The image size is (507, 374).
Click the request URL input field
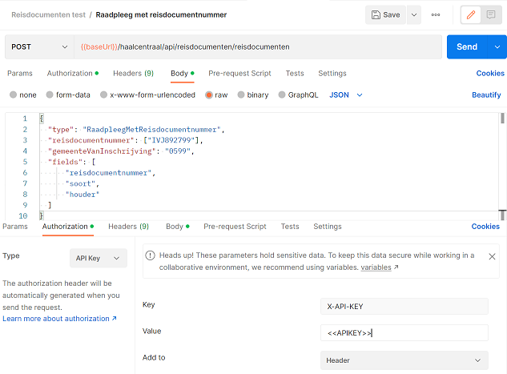258,47
